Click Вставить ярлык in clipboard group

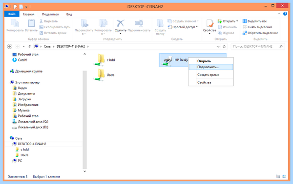click(x=53, y=33)
